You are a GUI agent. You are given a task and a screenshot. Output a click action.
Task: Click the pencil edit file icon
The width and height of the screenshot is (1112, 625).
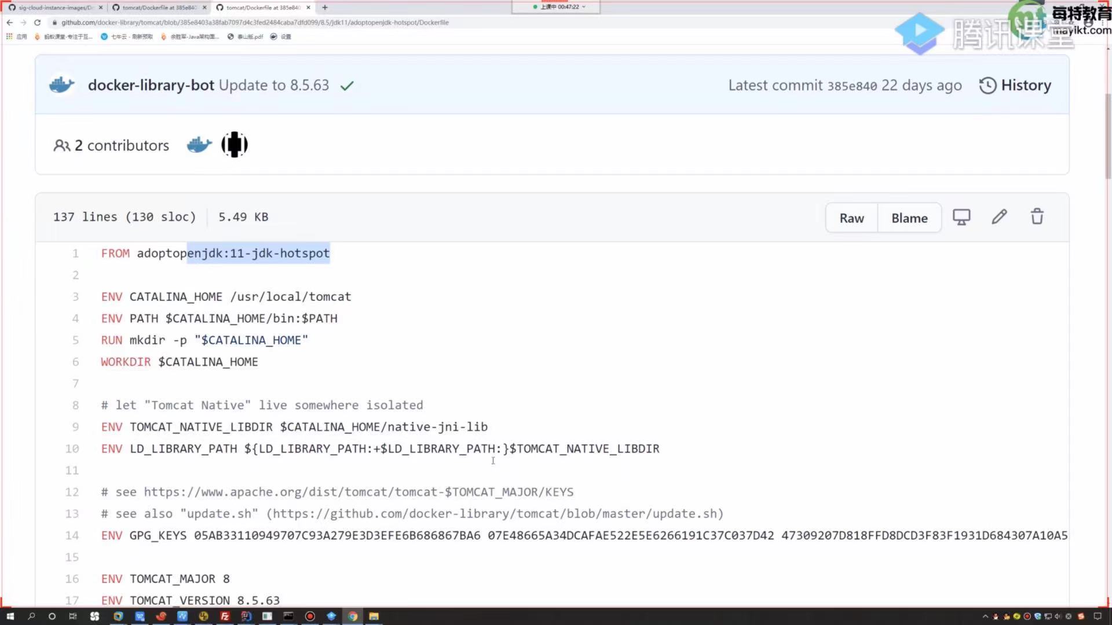(x=999, y=217)
